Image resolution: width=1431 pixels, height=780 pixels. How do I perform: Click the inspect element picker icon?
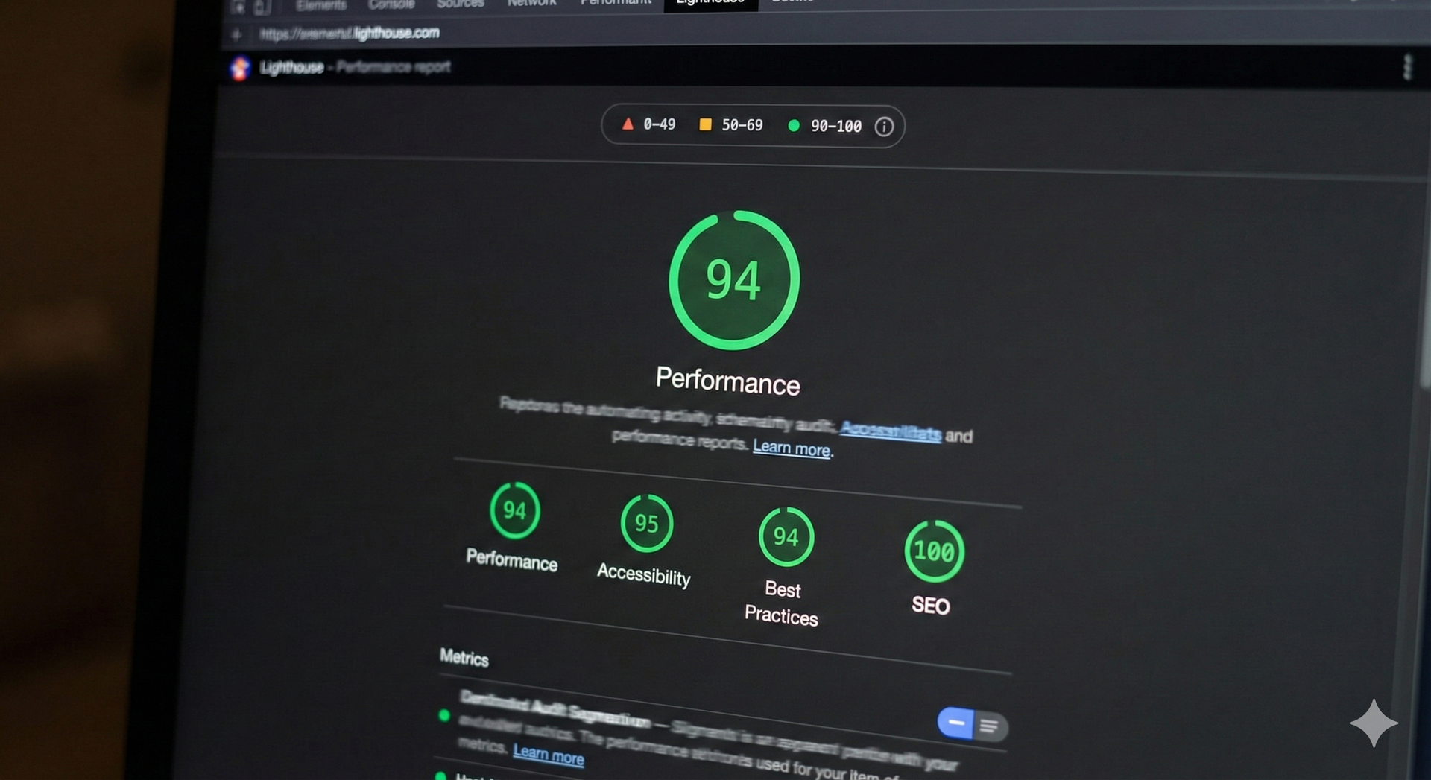click(238, 7)
